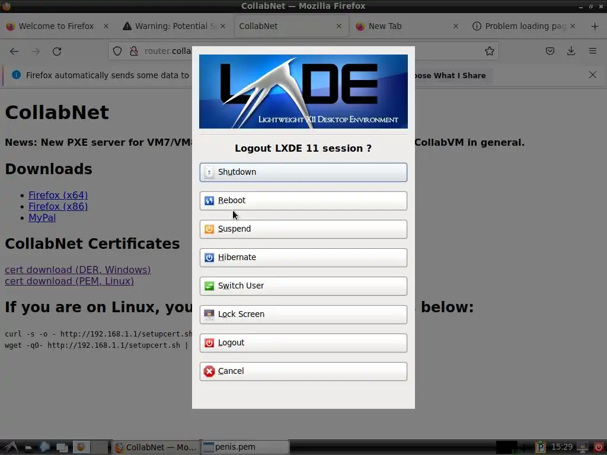Click the Reboot button

coord(303,200)
